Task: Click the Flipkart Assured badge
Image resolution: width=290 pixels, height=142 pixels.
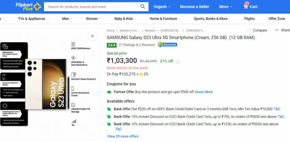Action: tap(167, 45)
